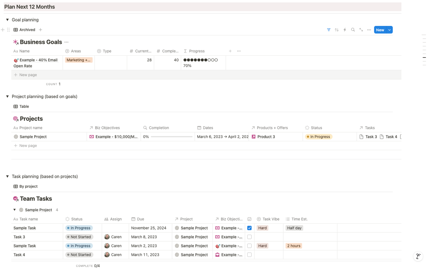This screenshot has width=430, height=269.
Task: Add a new property with the plus icon
Action: (x=230, y=51)
